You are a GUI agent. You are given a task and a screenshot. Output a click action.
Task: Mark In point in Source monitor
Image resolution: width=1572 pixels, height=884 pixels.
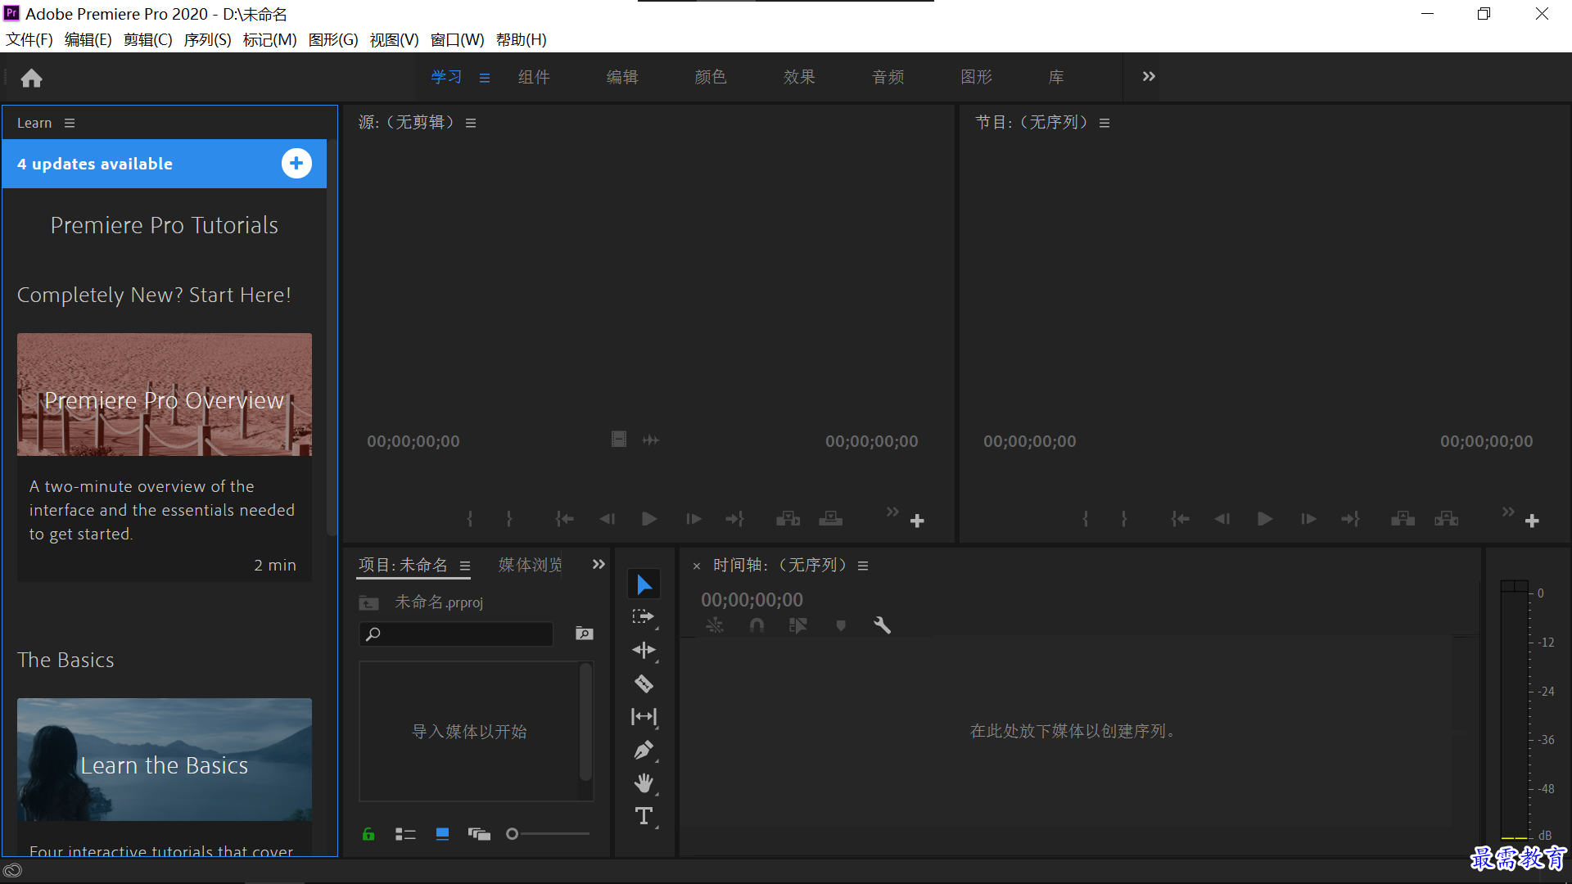coord(470,519)
